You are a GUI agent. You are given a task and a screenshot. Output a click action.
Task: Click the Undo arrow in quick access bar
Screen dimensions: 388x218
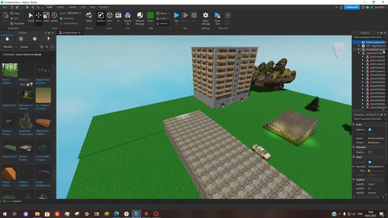(38, 7)
